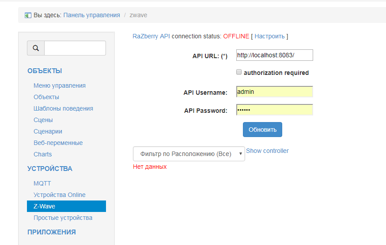Enable the authorization required checkbox

point(239,72)
